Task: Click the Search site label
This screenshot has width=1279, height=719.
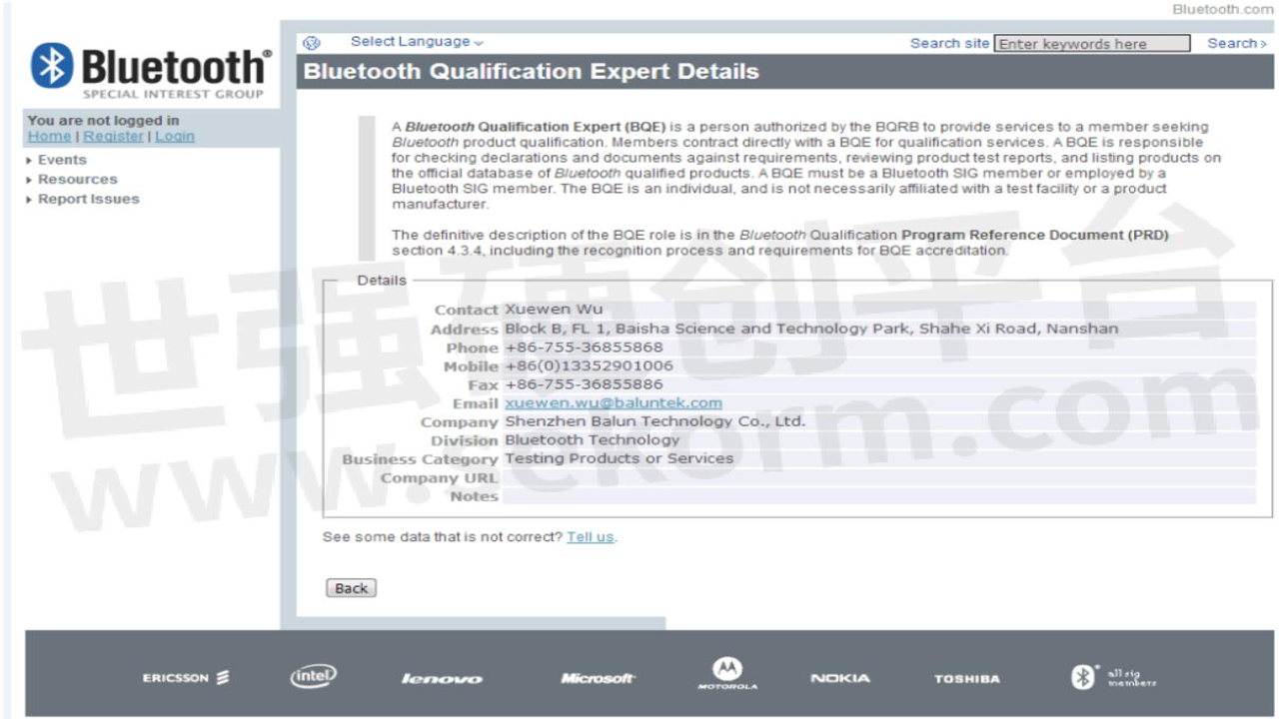Action: 949,43
